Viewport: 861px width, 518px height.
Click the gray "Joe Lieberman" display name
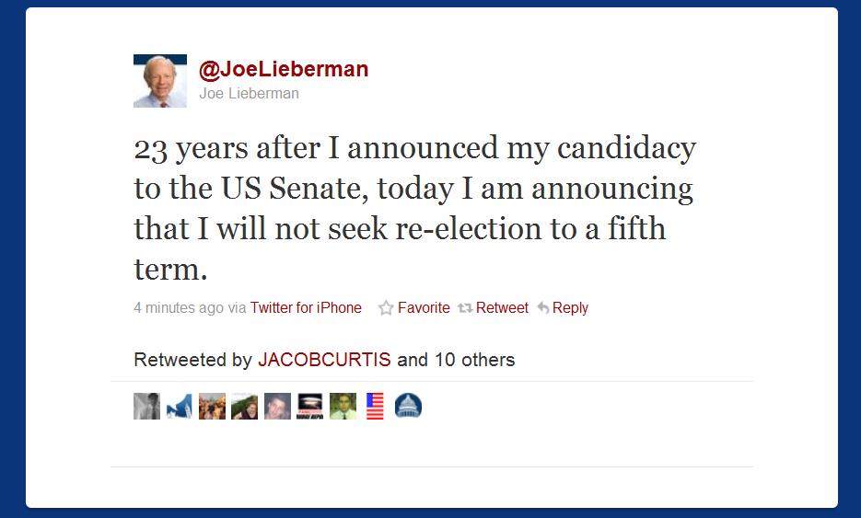[249, 93]
